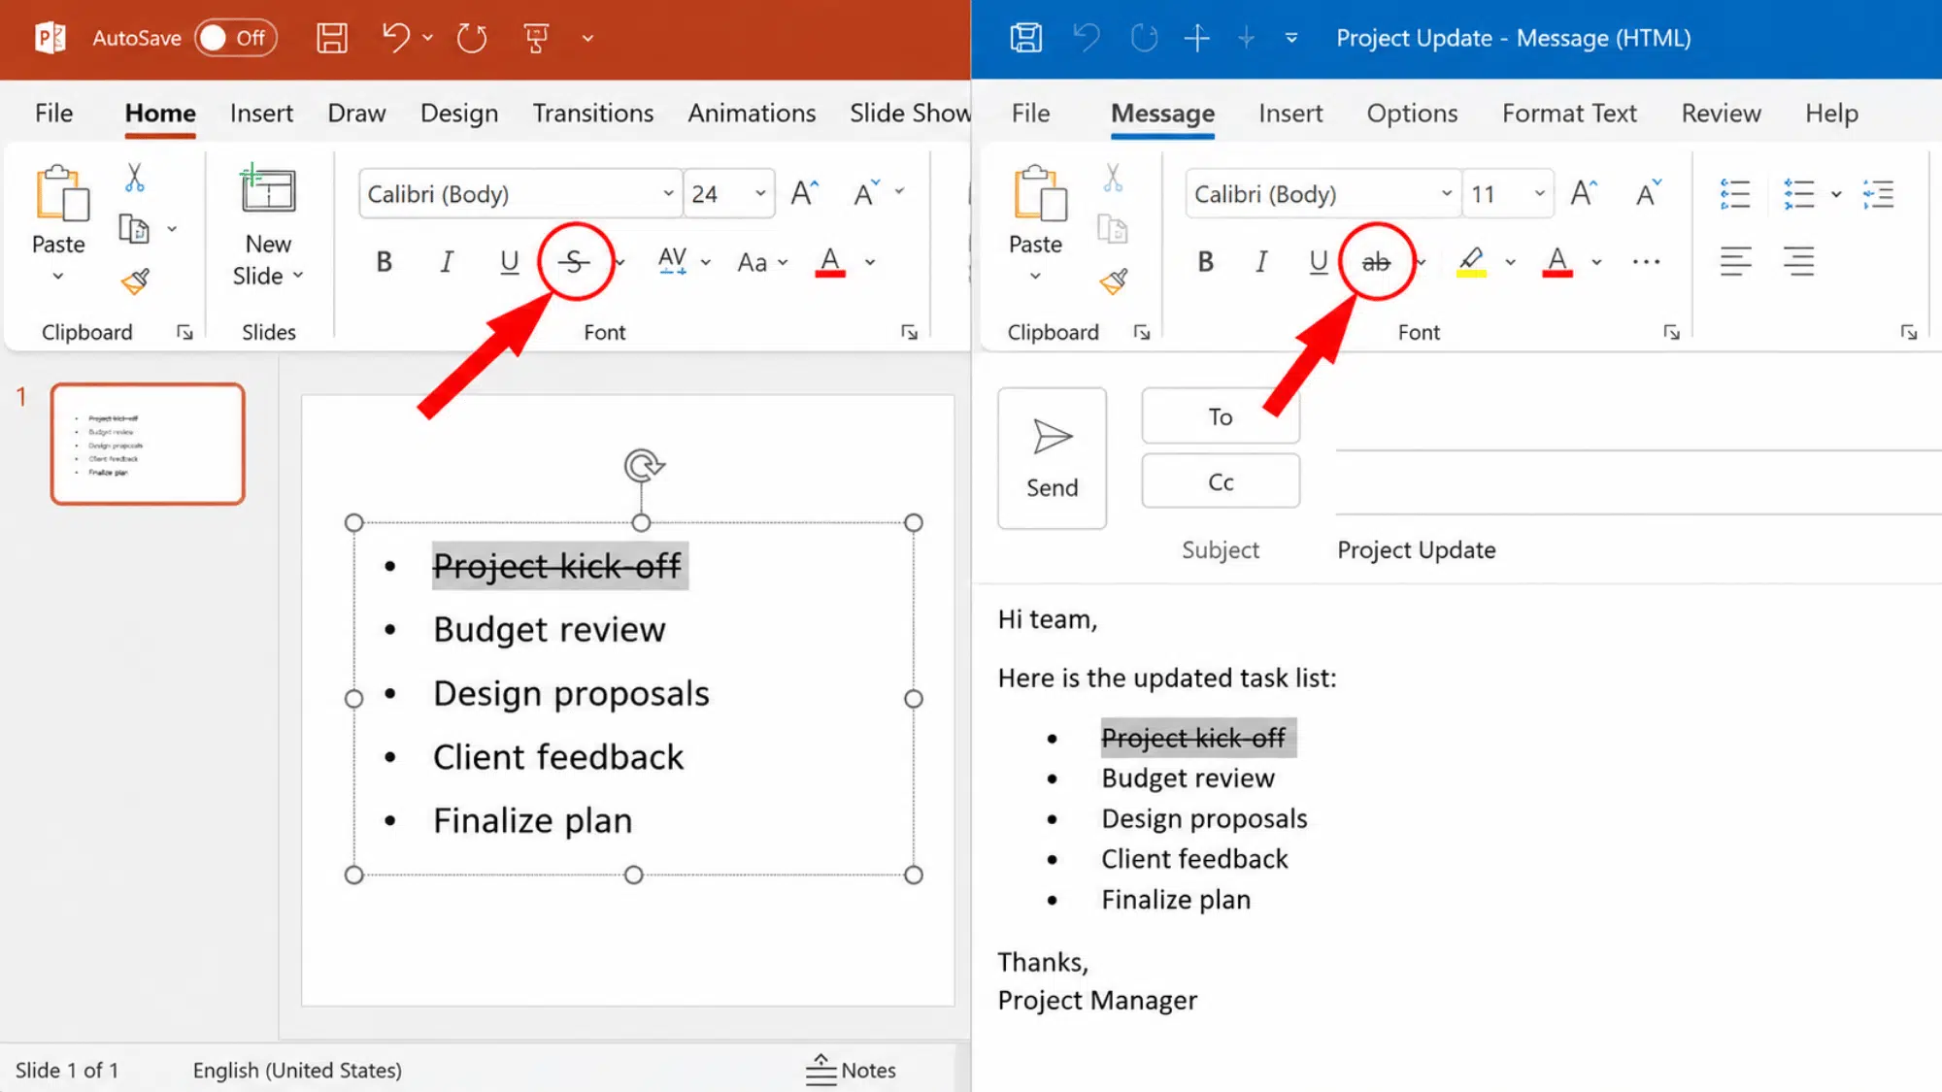1942x1092 pixels.
Task: Click the Bullets list icon in Outlook
Action: tap(1735, 194)
